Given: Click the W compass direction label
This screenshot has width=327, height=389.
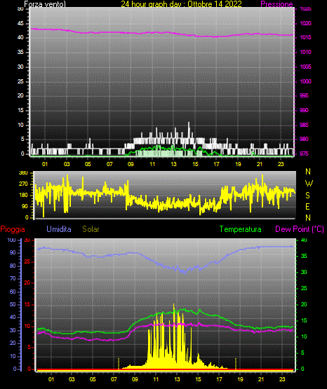Looking at the screenshot, I should (x=309, y=184).
